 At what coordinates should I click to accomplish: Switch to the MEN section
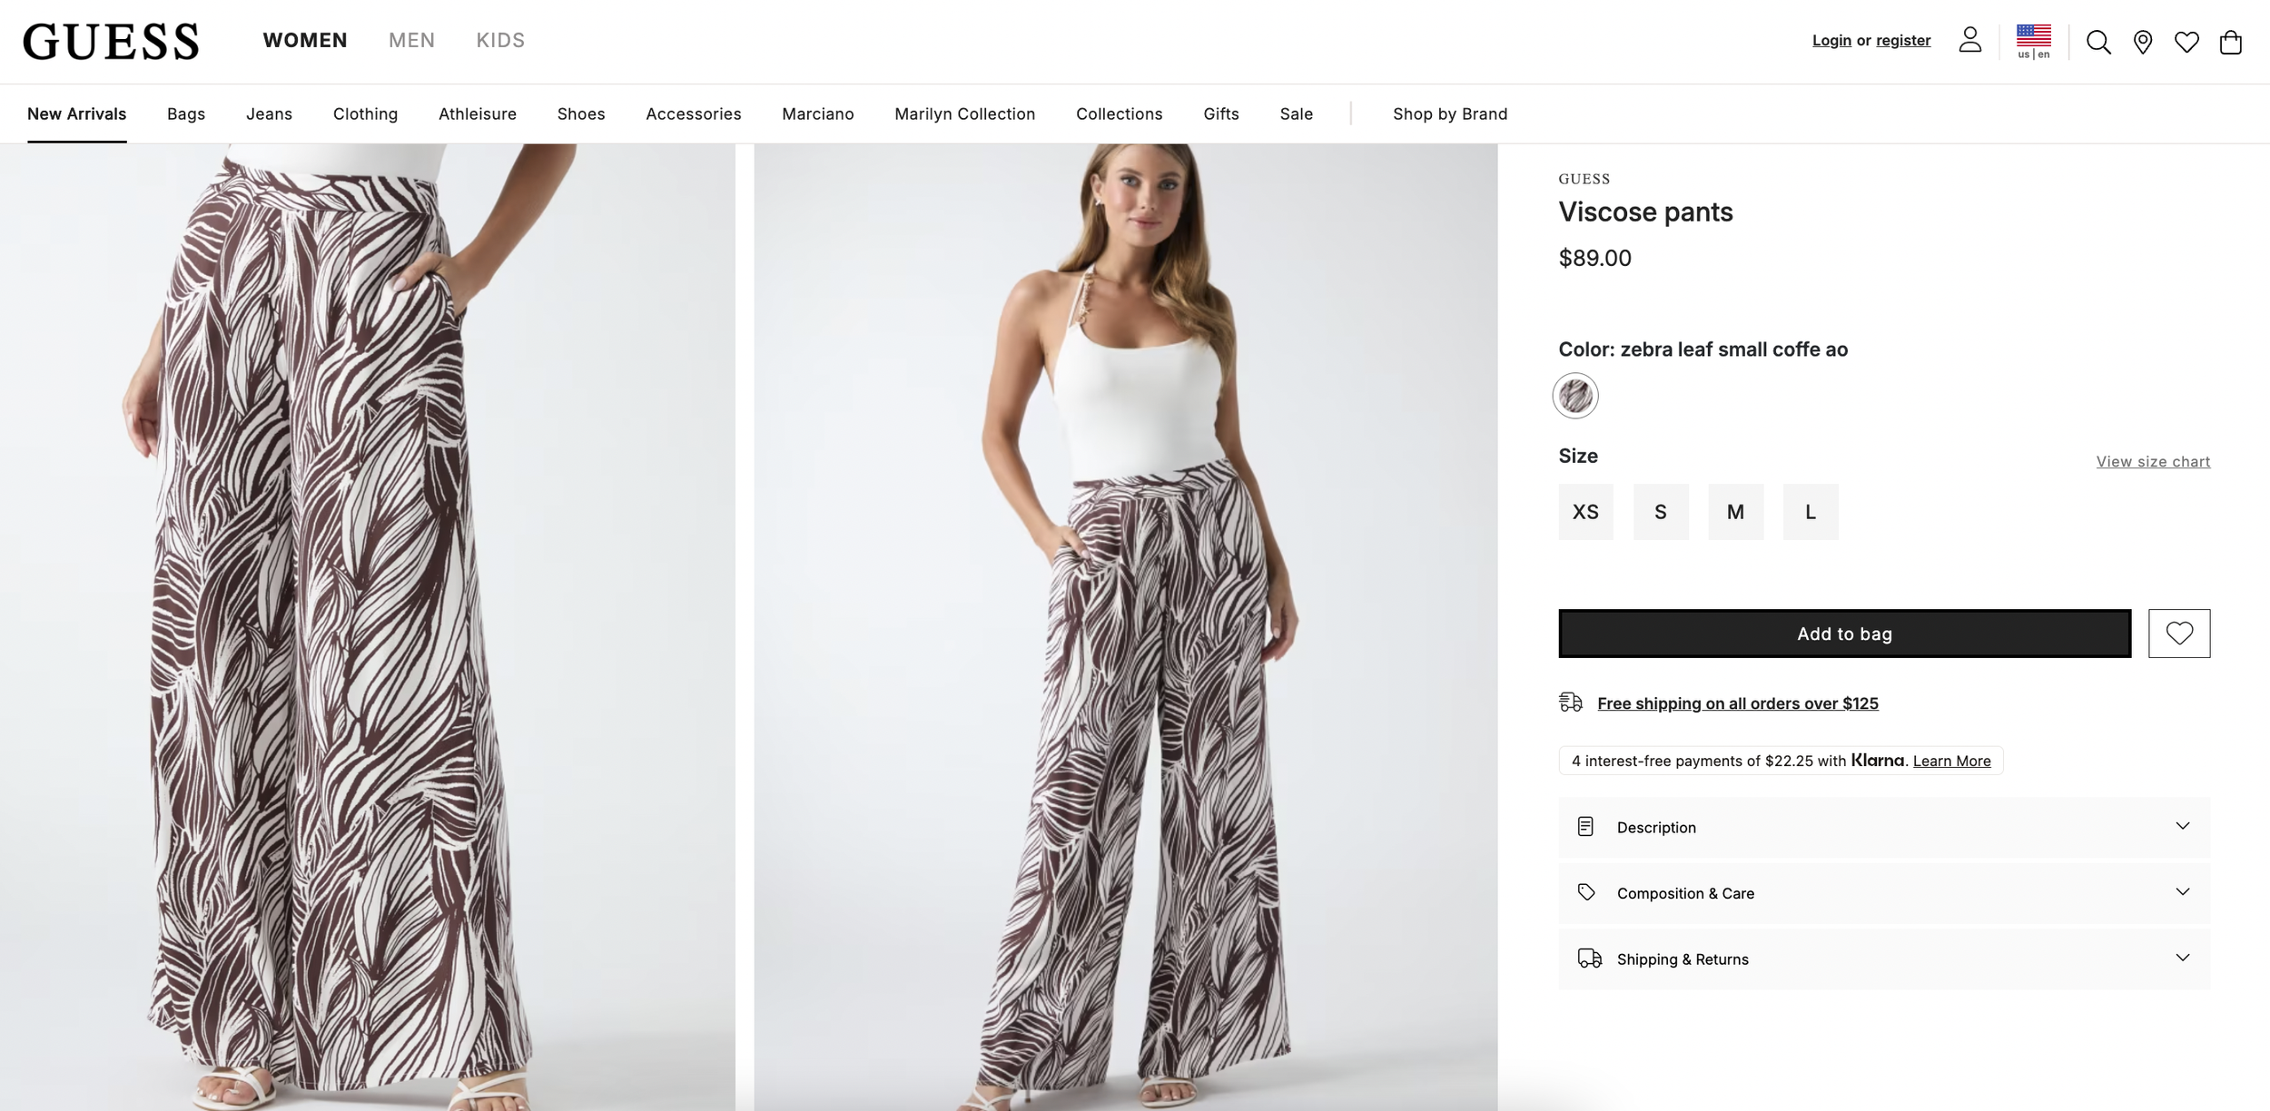click(411, 40)
